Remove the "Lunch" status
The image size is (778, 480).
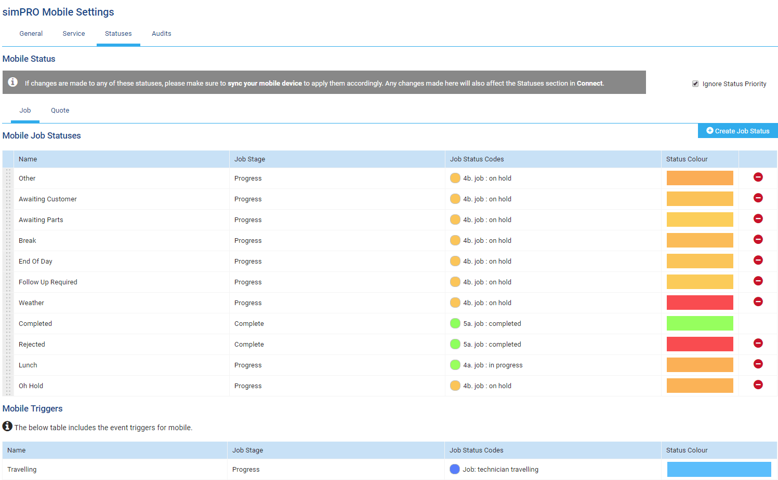(758, 364)
